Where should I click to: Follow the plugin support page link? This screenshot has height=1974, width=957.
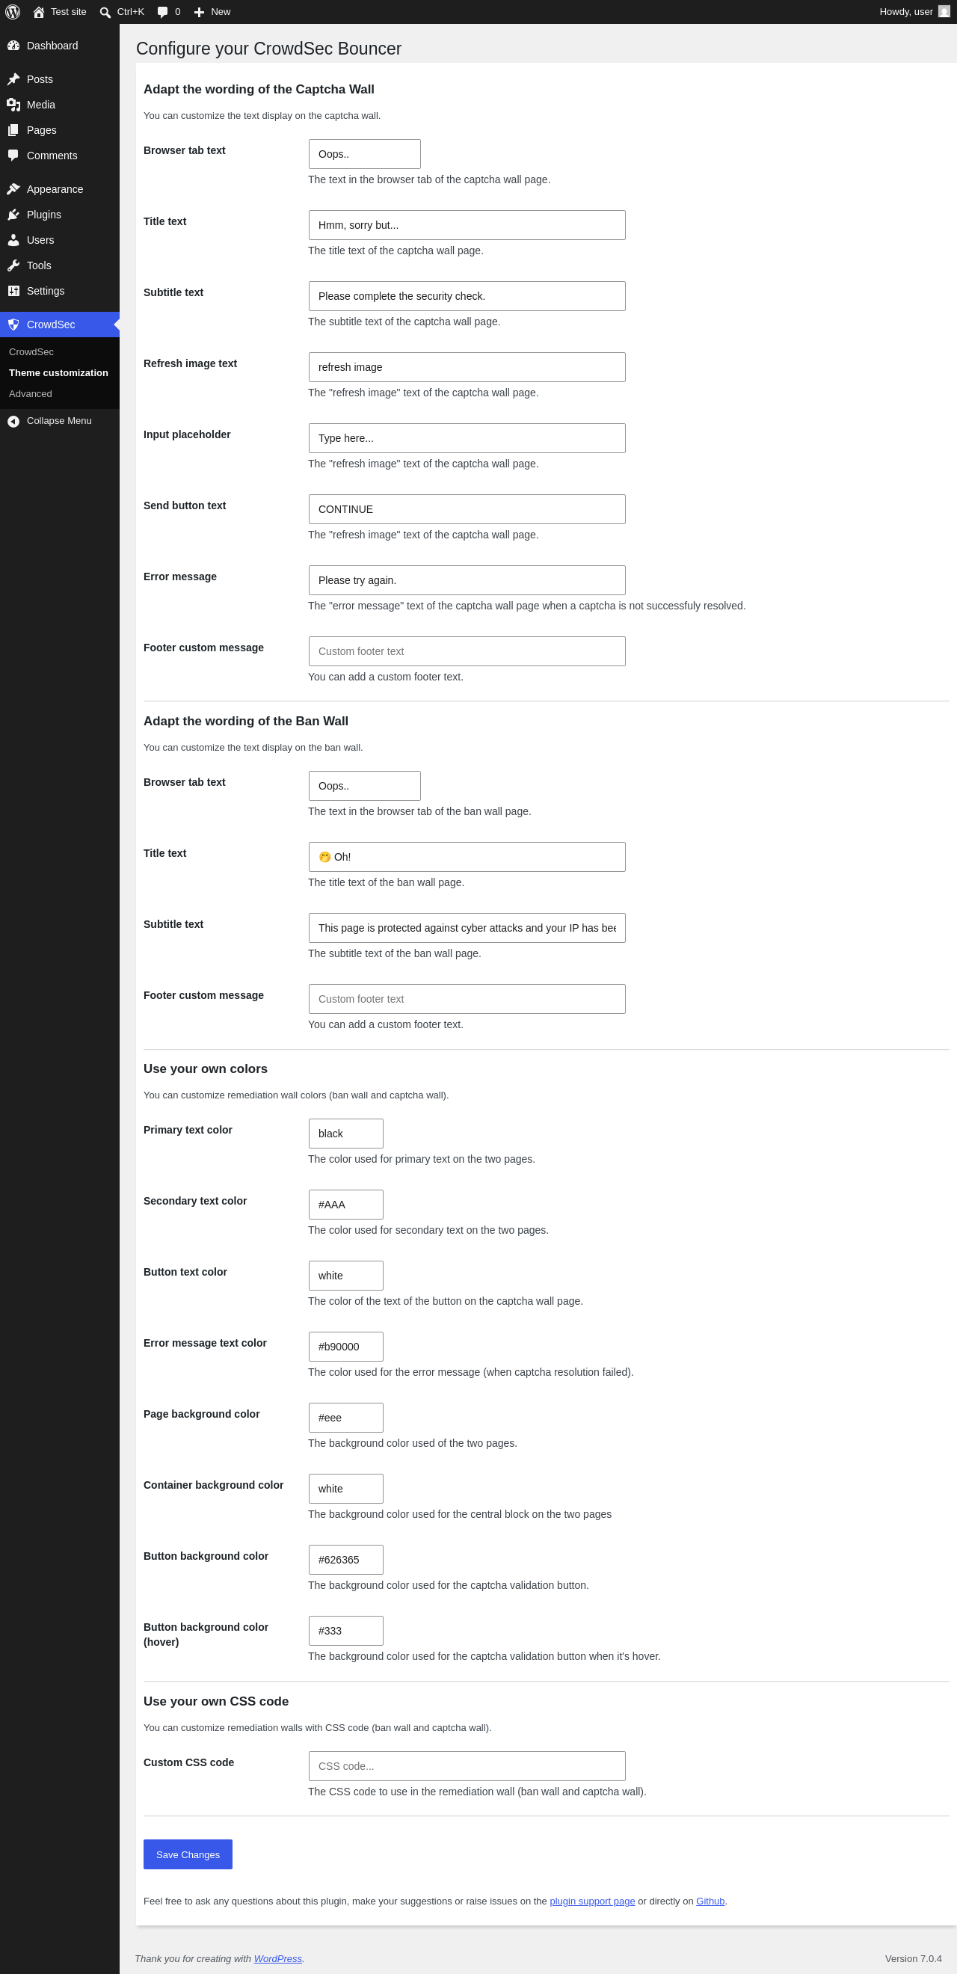coord(592,1901)
